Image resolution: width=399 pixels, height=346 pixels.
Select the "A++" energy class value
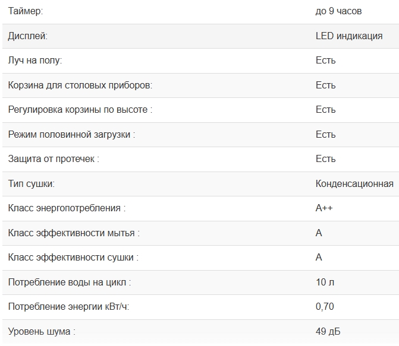323,208
